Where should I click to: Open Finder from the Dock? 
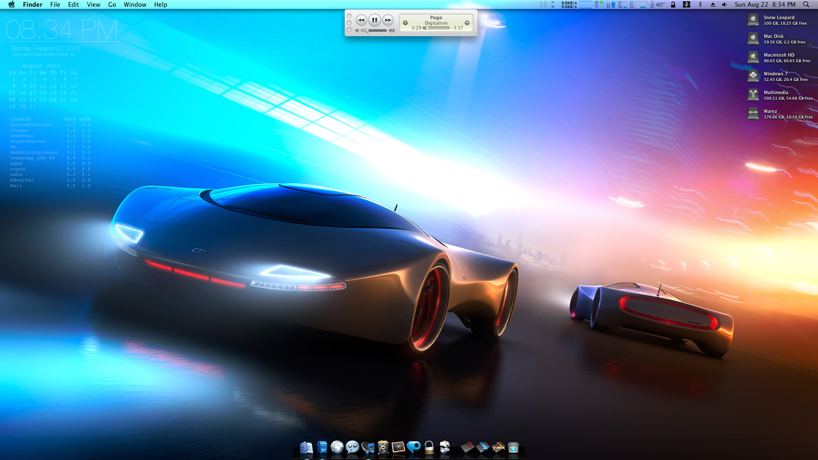(x=306, y=448)
